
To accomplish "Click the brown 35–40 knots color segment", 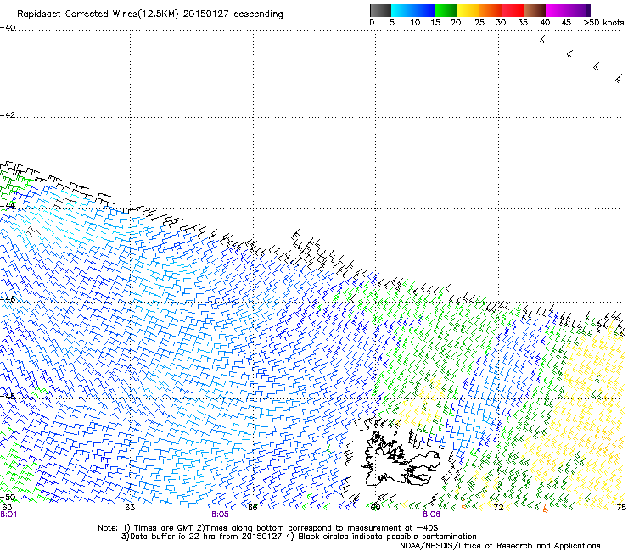I will click(x=535, y=10).
